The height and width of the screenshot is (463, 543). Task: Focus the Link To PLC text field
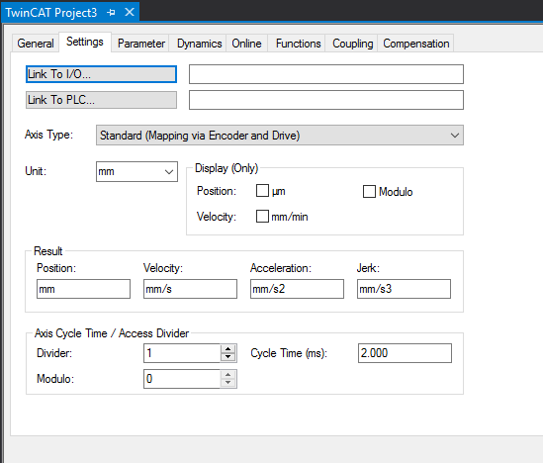[x=326, y=100]
